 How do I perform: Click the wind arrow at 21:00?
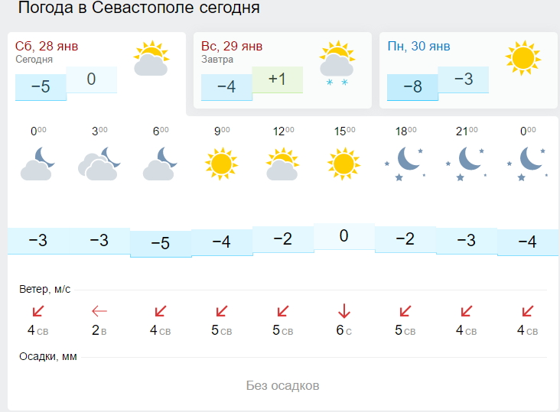click(x=466, y=311)
